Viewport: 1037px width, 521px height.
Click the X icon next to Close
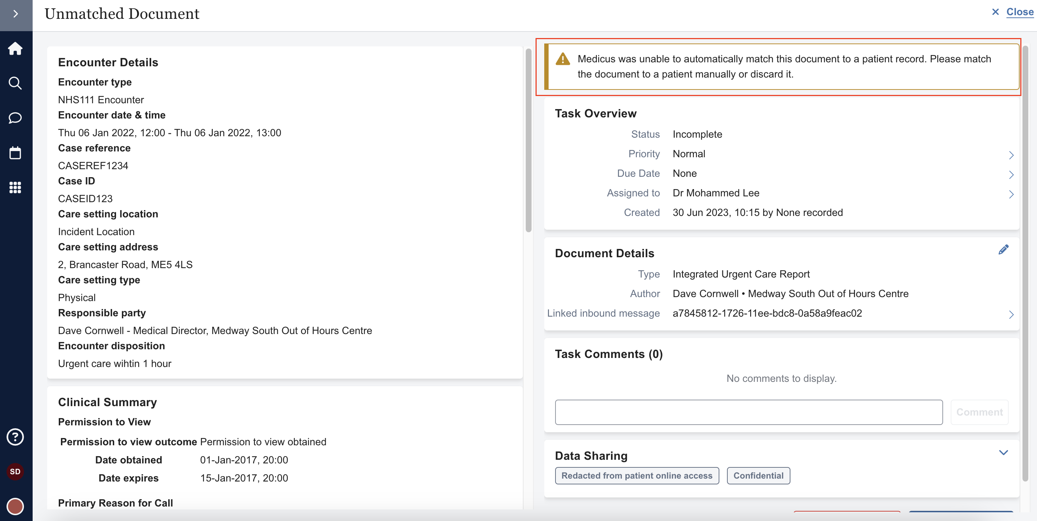[x=996, y=12]
